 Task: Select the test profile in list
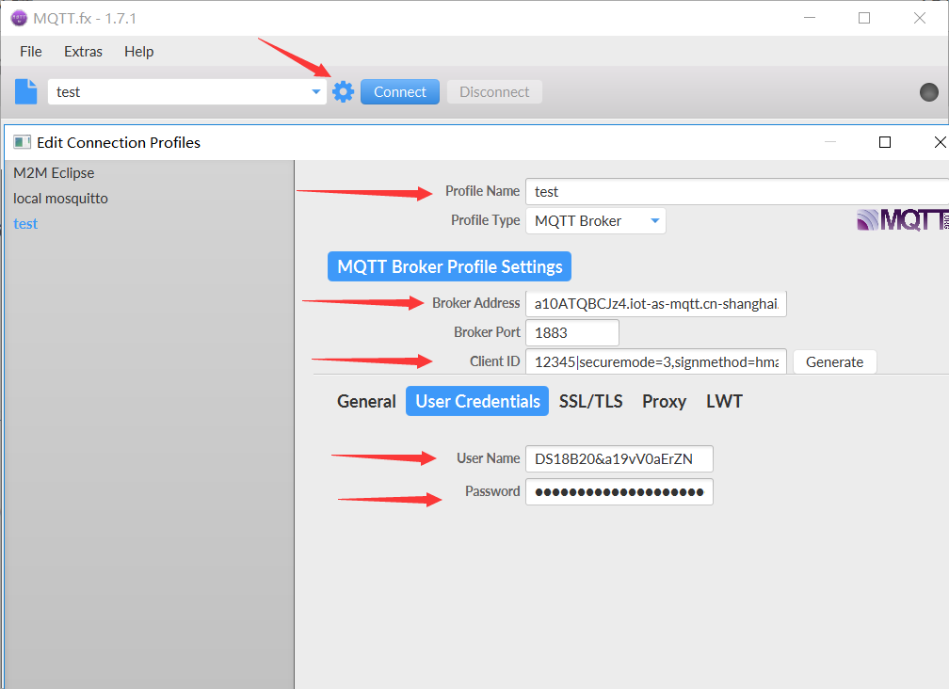coord(25,224)
